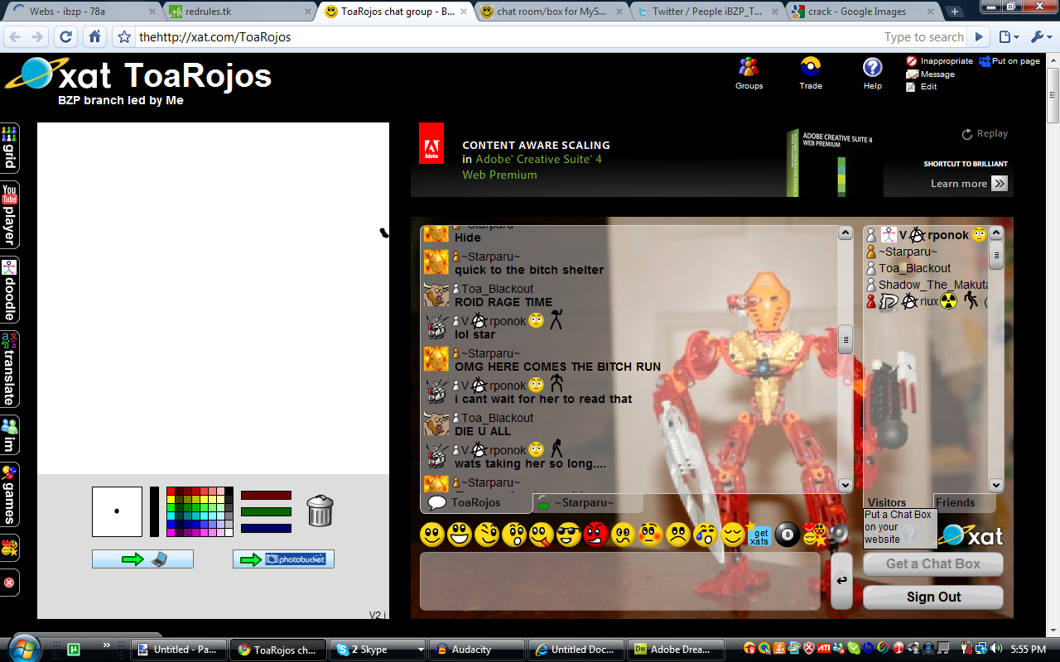Image resolution: width=1060 pixels, height=662 pixels.
Task: Open the smilies side panel icon
Action: 10,548
